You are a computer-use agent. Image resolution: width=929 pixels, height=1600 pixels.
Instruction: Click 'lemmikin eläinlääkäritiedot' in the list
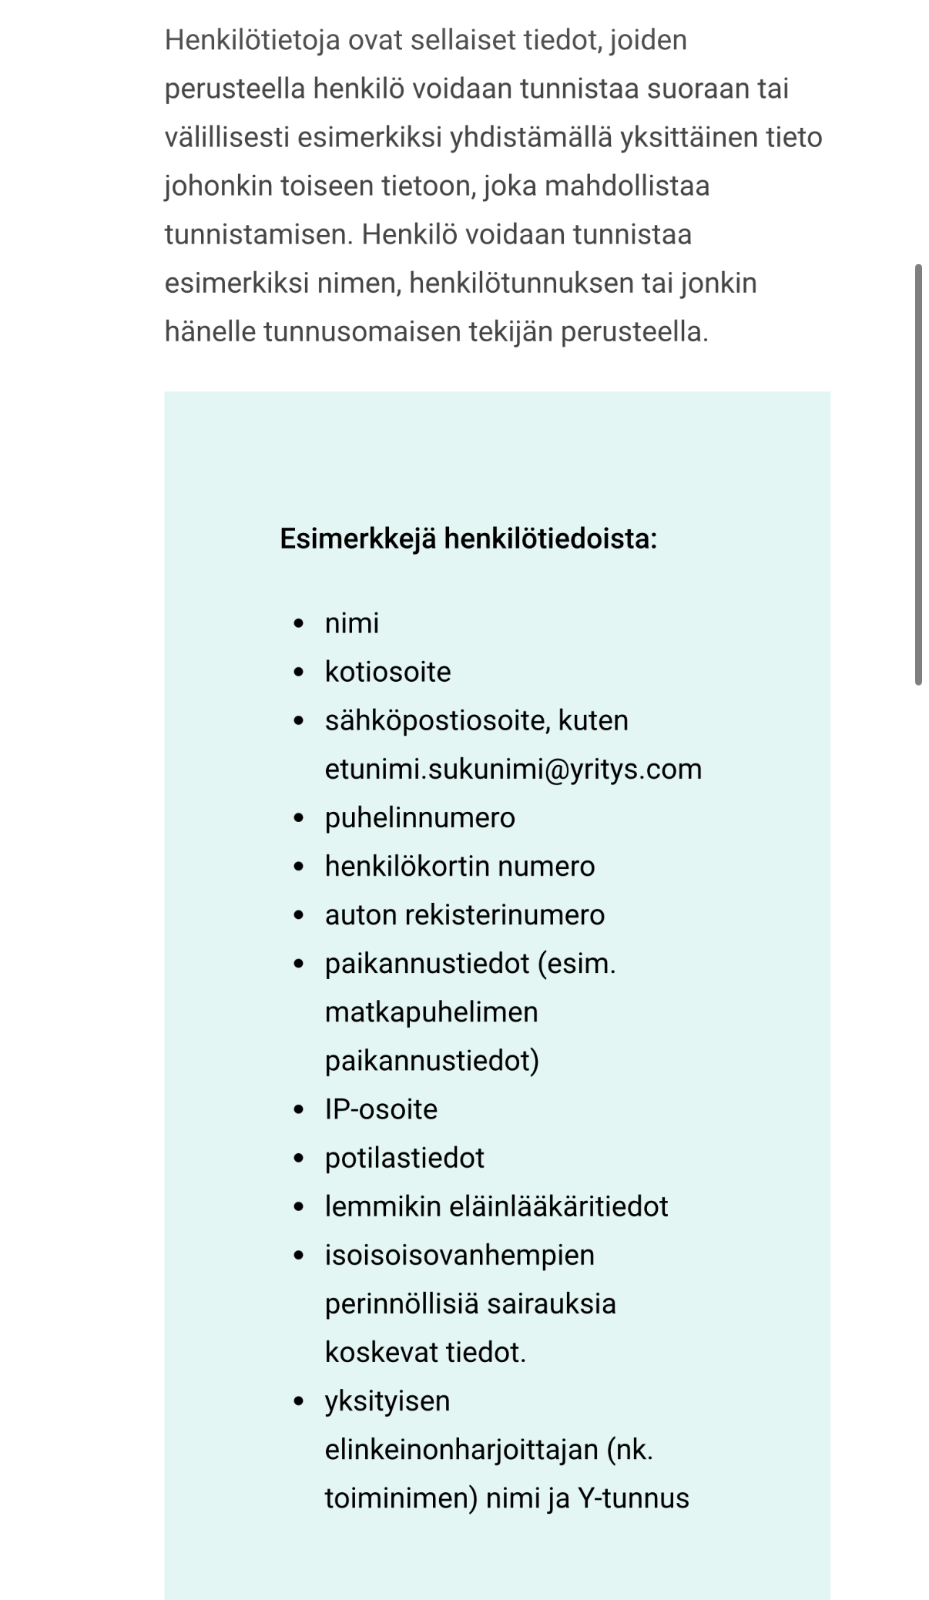[x=496, y=1206]
